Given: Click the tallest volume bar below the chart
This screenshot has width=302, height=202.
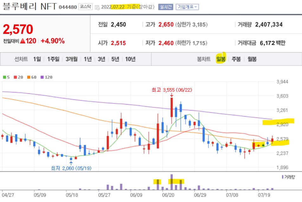Looking at the screenshot, I should tap(172, 182).
